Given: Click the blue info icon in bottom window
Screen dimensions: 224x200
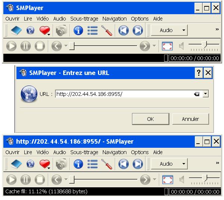Looking at the screenshot, I should point(78,164).
